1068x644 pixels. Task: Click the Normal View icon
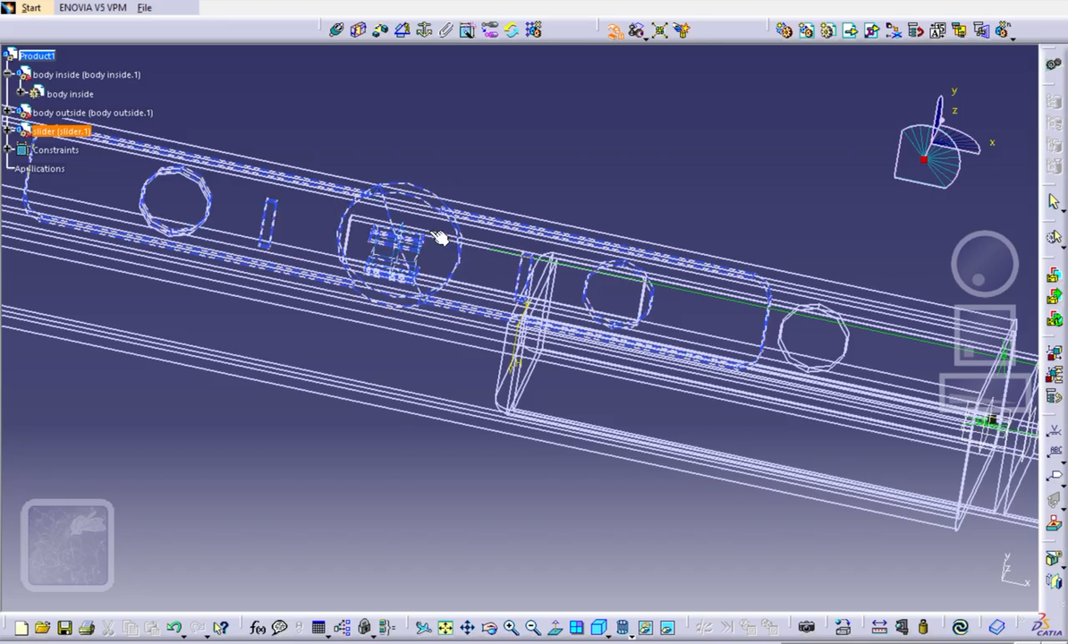[555, 628]
